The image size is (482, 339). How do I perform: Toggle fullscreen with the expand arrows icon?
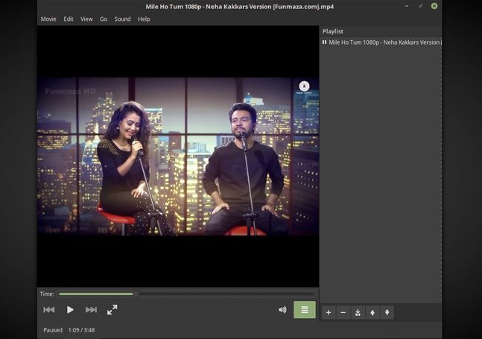[x=112, y=310]
